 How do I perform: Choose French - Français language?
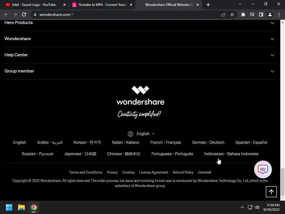pos(166,142)
